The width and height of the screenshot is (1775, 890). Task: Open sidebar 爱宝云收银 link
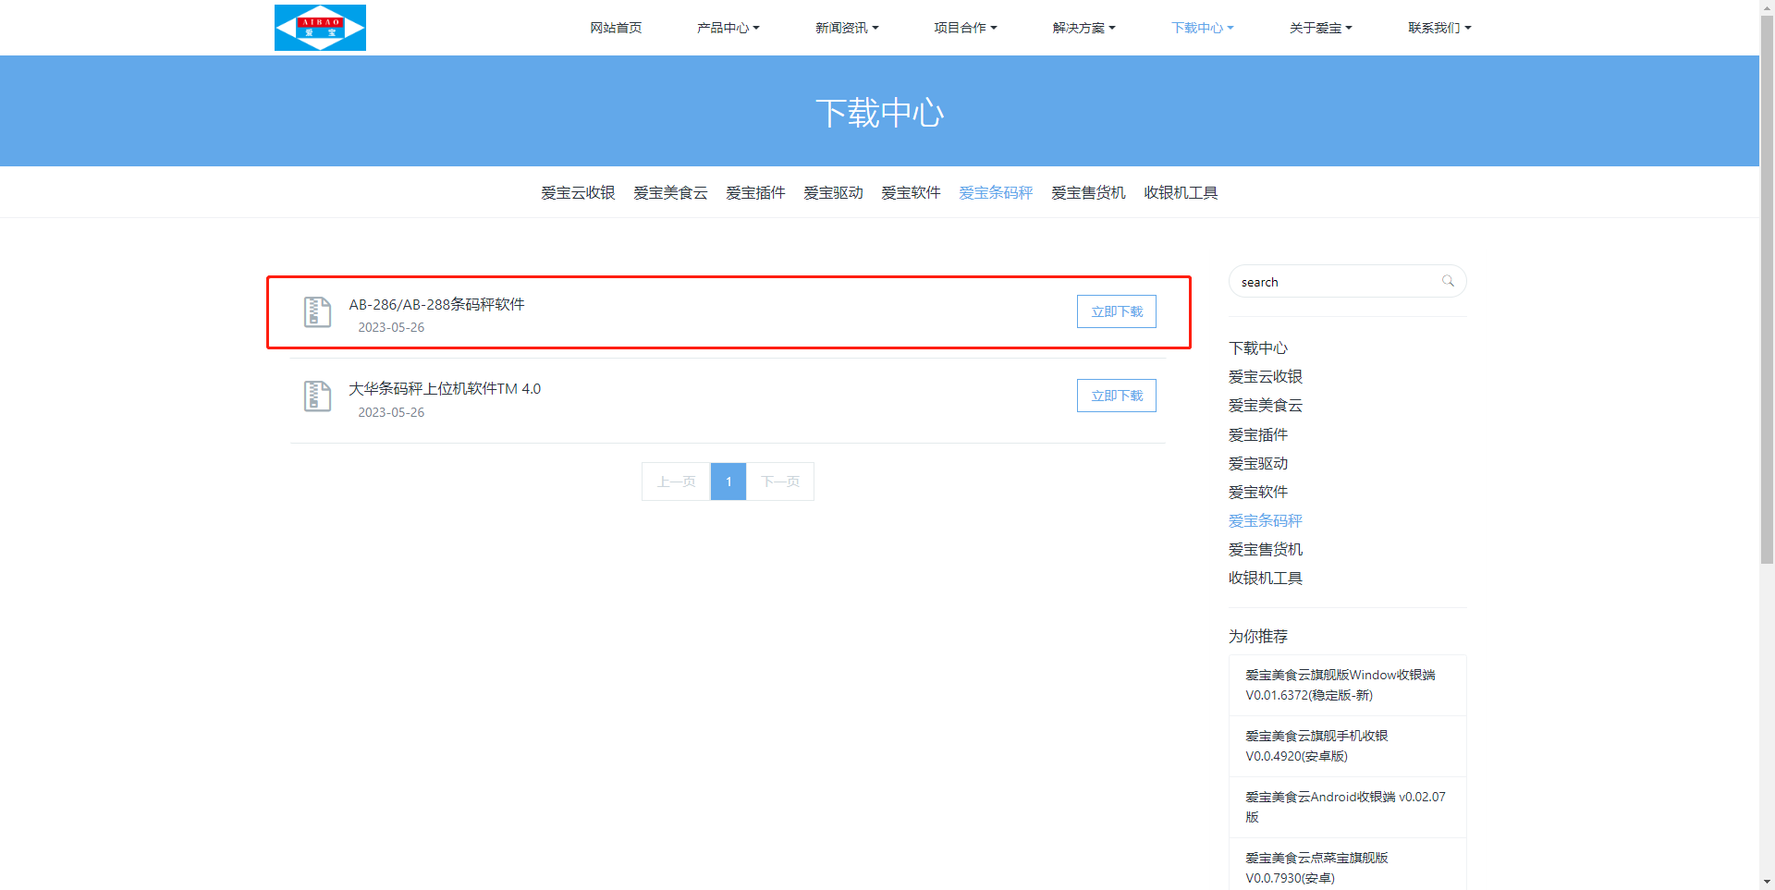pyautogui.click(x=1265, y=376)
